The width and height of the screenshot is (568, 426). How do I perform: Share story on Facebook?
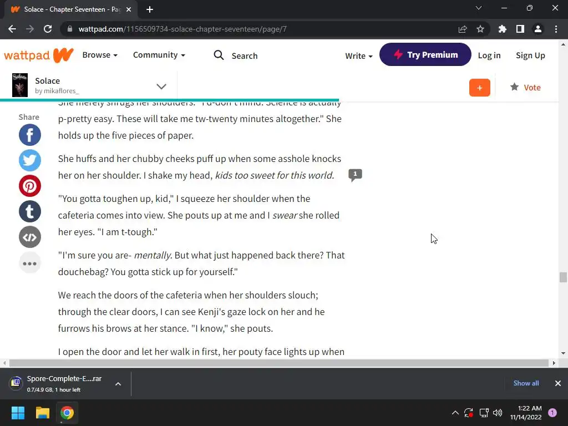[x=30, y=135]
